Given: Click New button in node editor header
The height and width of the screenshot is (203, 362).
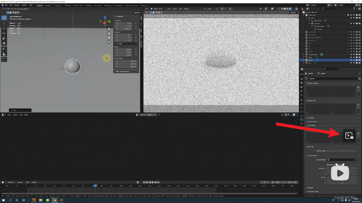Looking at the screenshot, I should pyautogui.click(x=150, y=115).
